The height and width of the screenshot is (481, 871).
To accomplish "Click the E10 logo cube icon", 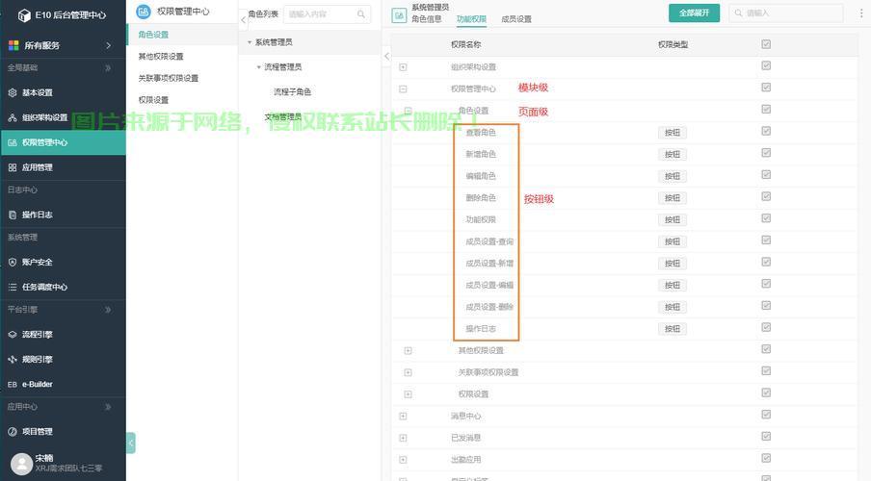I will click(x=24, y=15).
